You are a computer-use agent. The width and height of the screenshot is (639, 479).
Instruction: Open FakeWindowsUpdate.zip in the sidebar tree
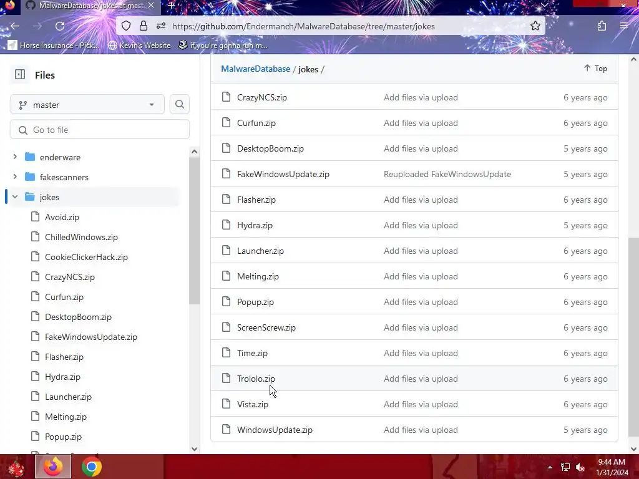(91, 337)
